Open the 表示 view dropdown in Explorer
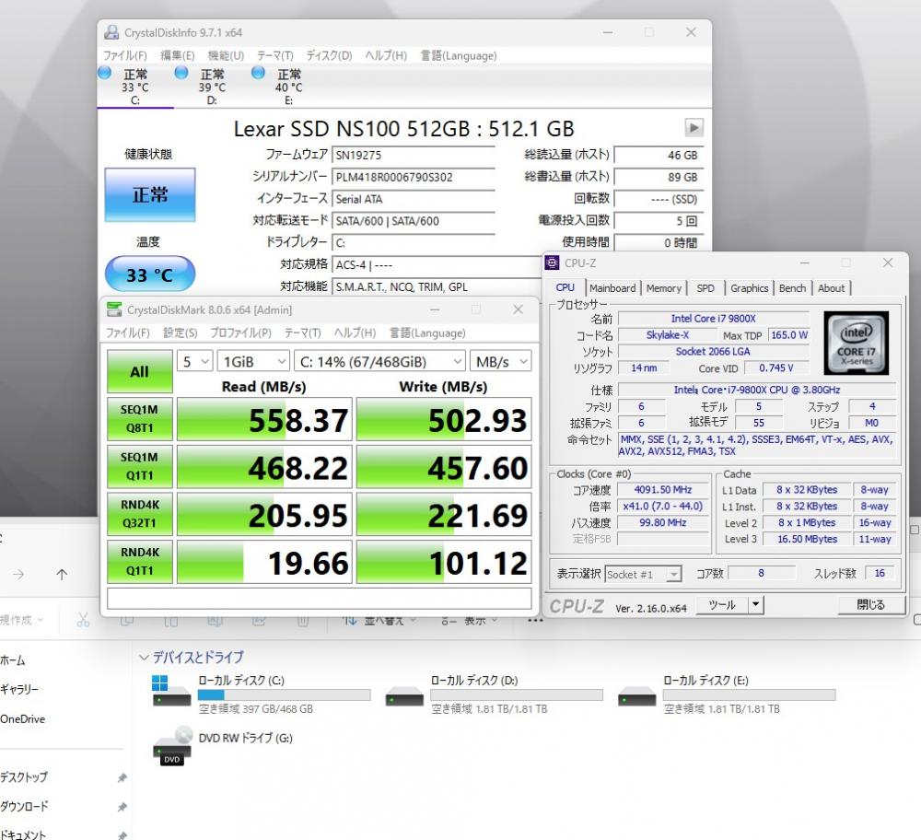 point(470,620)
